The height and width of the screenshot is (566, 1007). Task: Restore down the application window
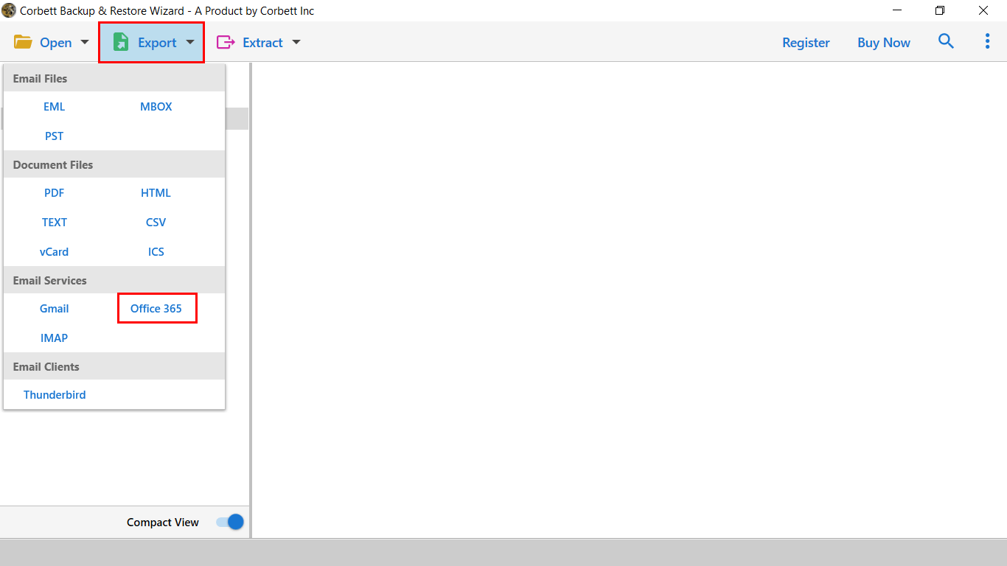click(x=940, y=10)
